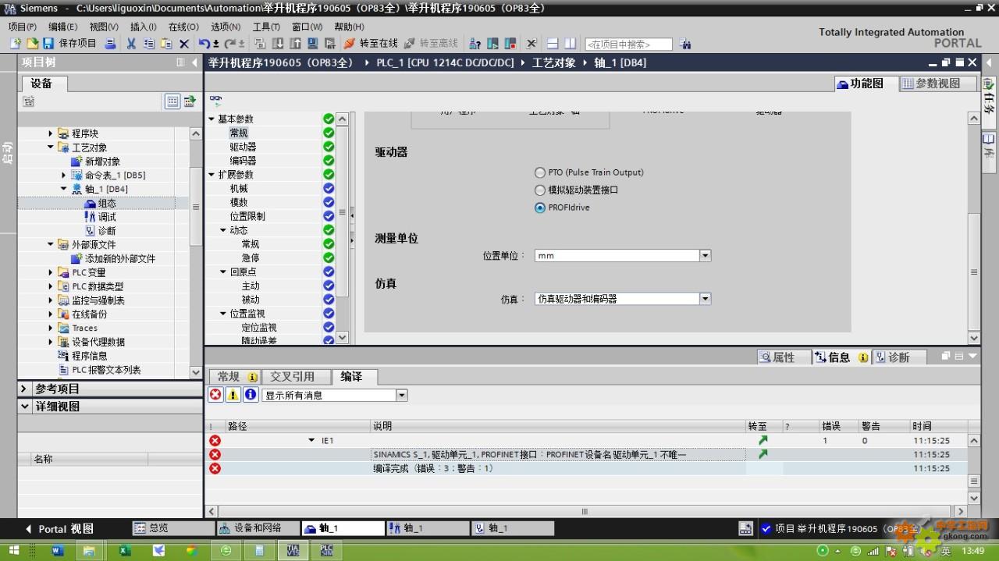Click the project search input field
This screenshot has width=999, height=561.
[628, 44]
